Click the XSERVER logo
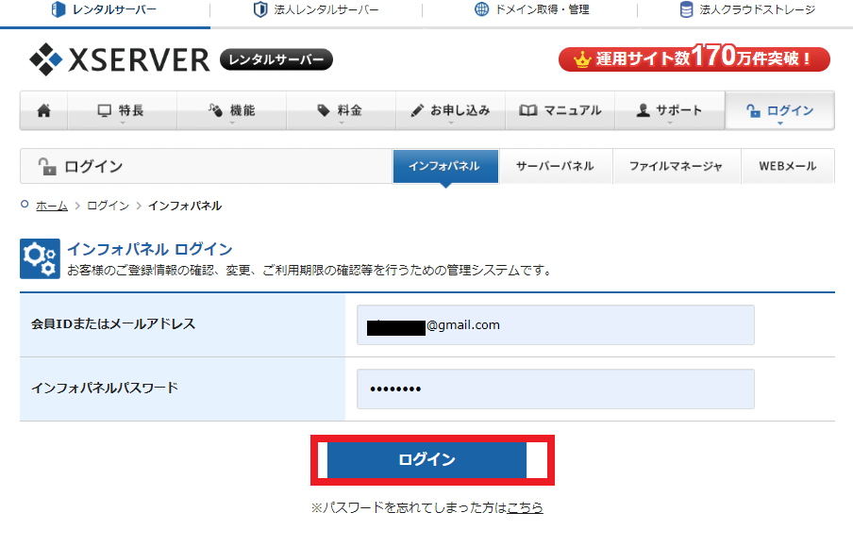This screenshot has height=546, width=853. [119, 60]
